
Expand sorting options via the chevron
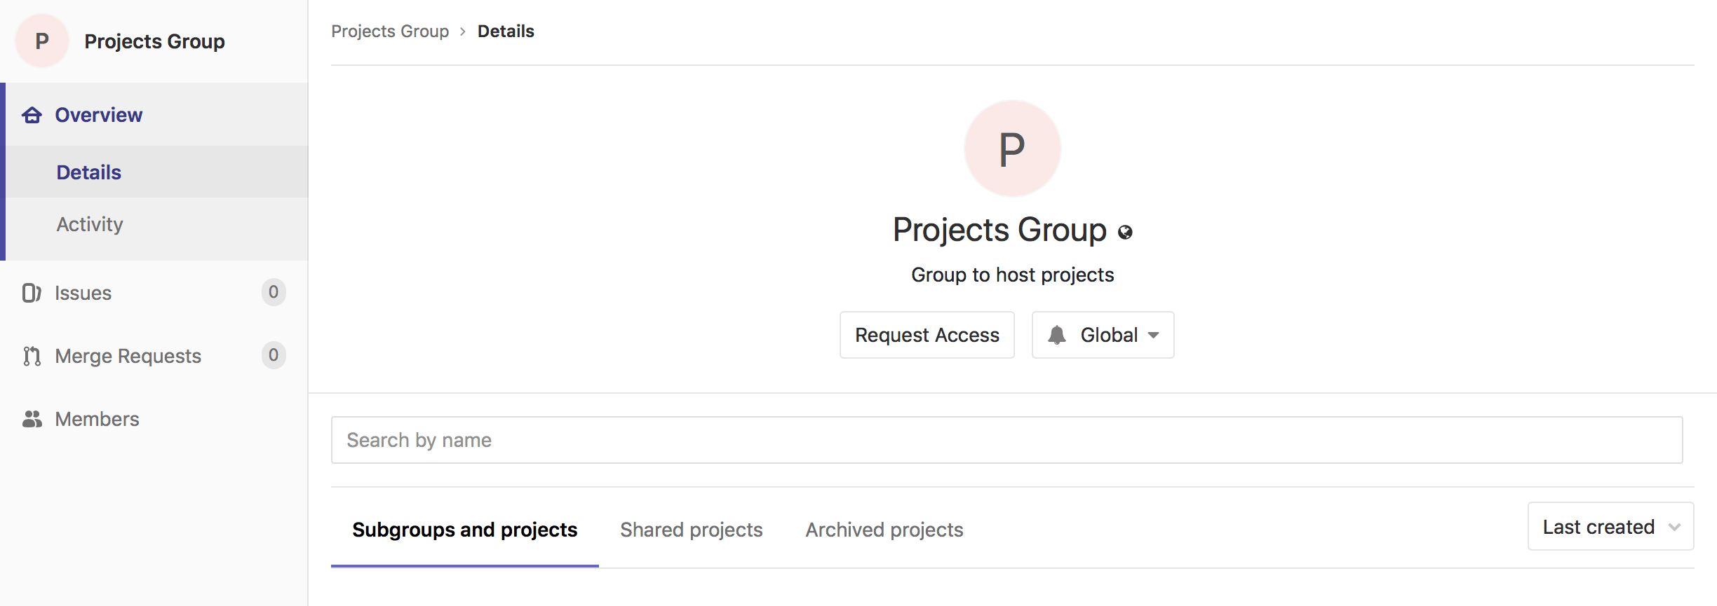point(1674,527)
